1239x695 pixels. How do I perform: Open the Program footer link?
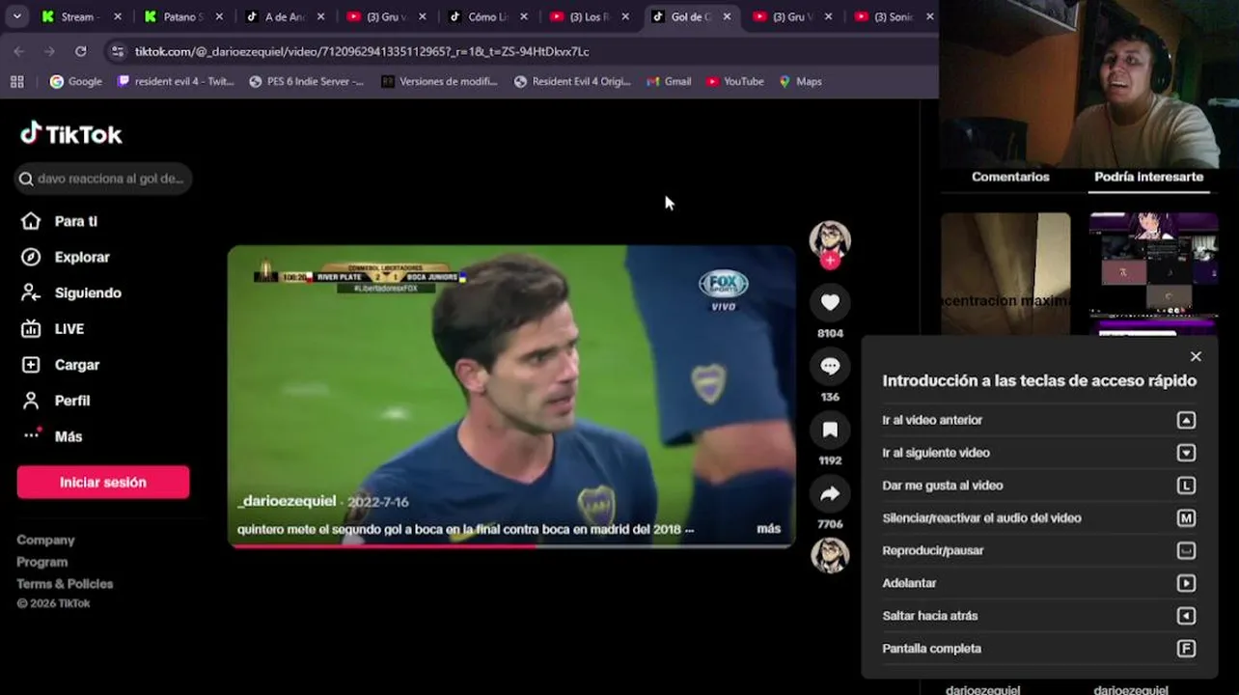pyautogui.click(x=42, y=562)
